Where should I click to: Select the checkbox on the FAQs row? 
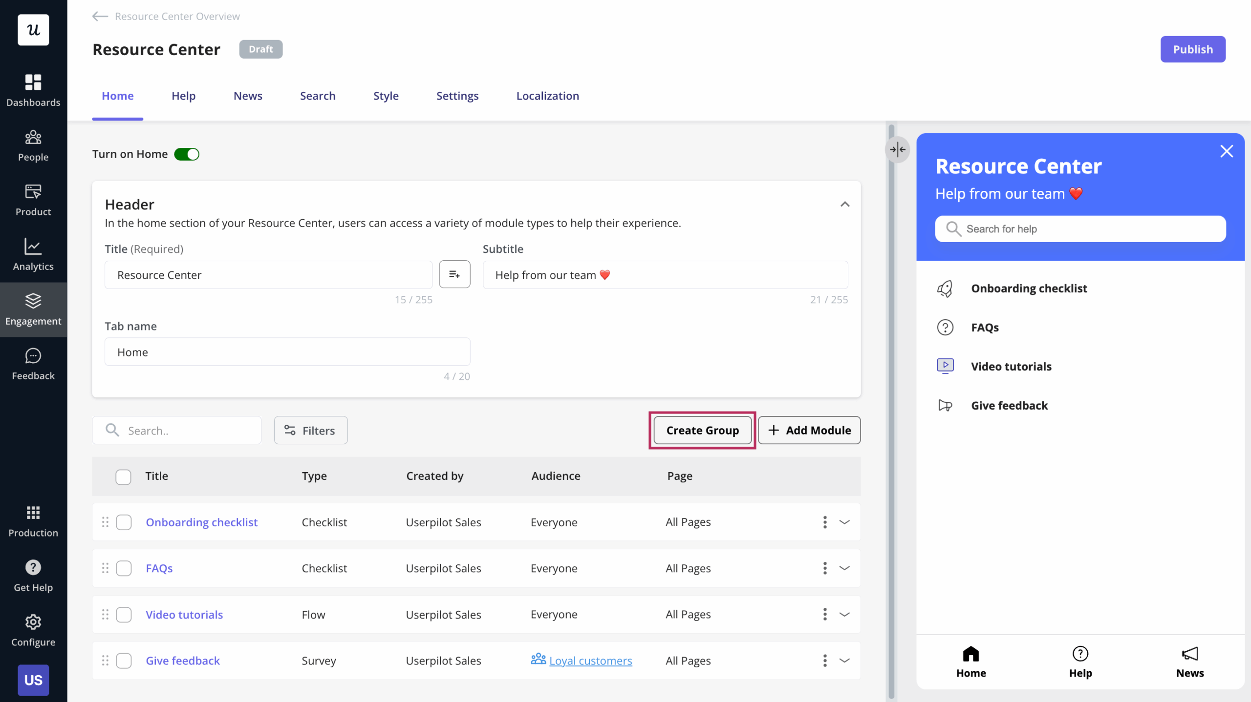click(124, 568)
